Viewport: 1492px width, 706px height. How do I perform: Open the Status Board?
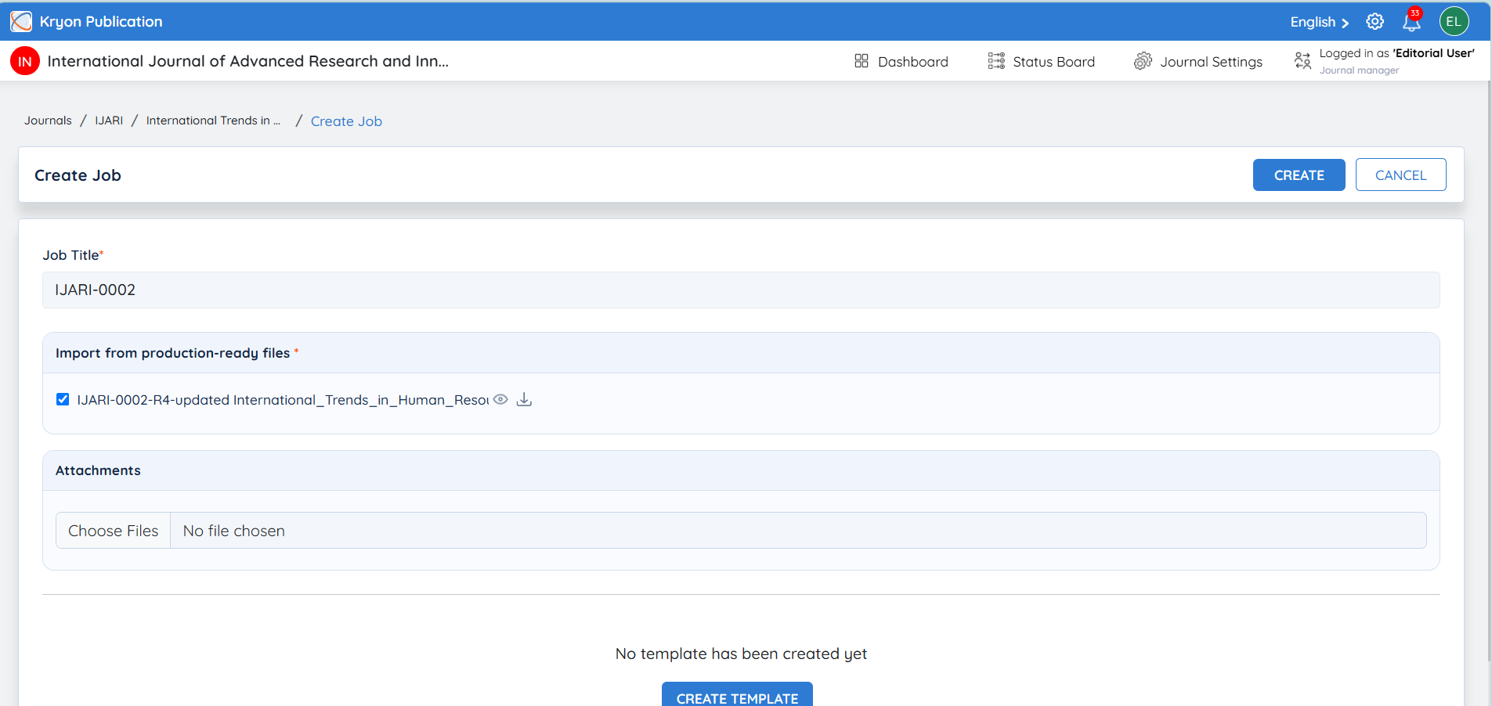[x=1042, y=61]
